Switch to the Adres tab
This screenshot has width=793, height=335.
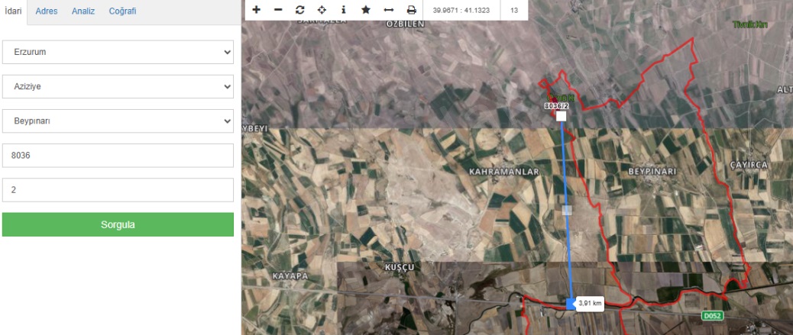point(47,11)
